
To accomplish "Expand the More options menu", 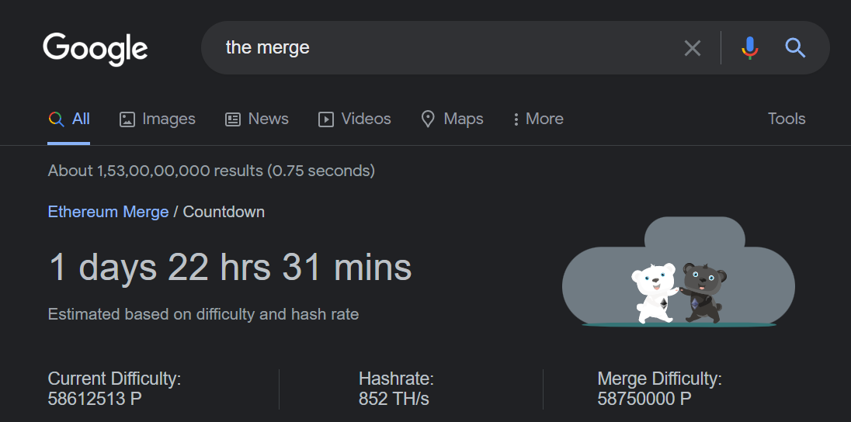I will (538, 119).
